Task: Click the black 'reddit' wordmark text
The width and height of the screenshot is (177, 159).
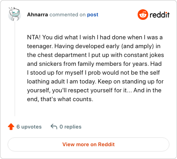Action: pyautogui.click(x=160, y=15)
